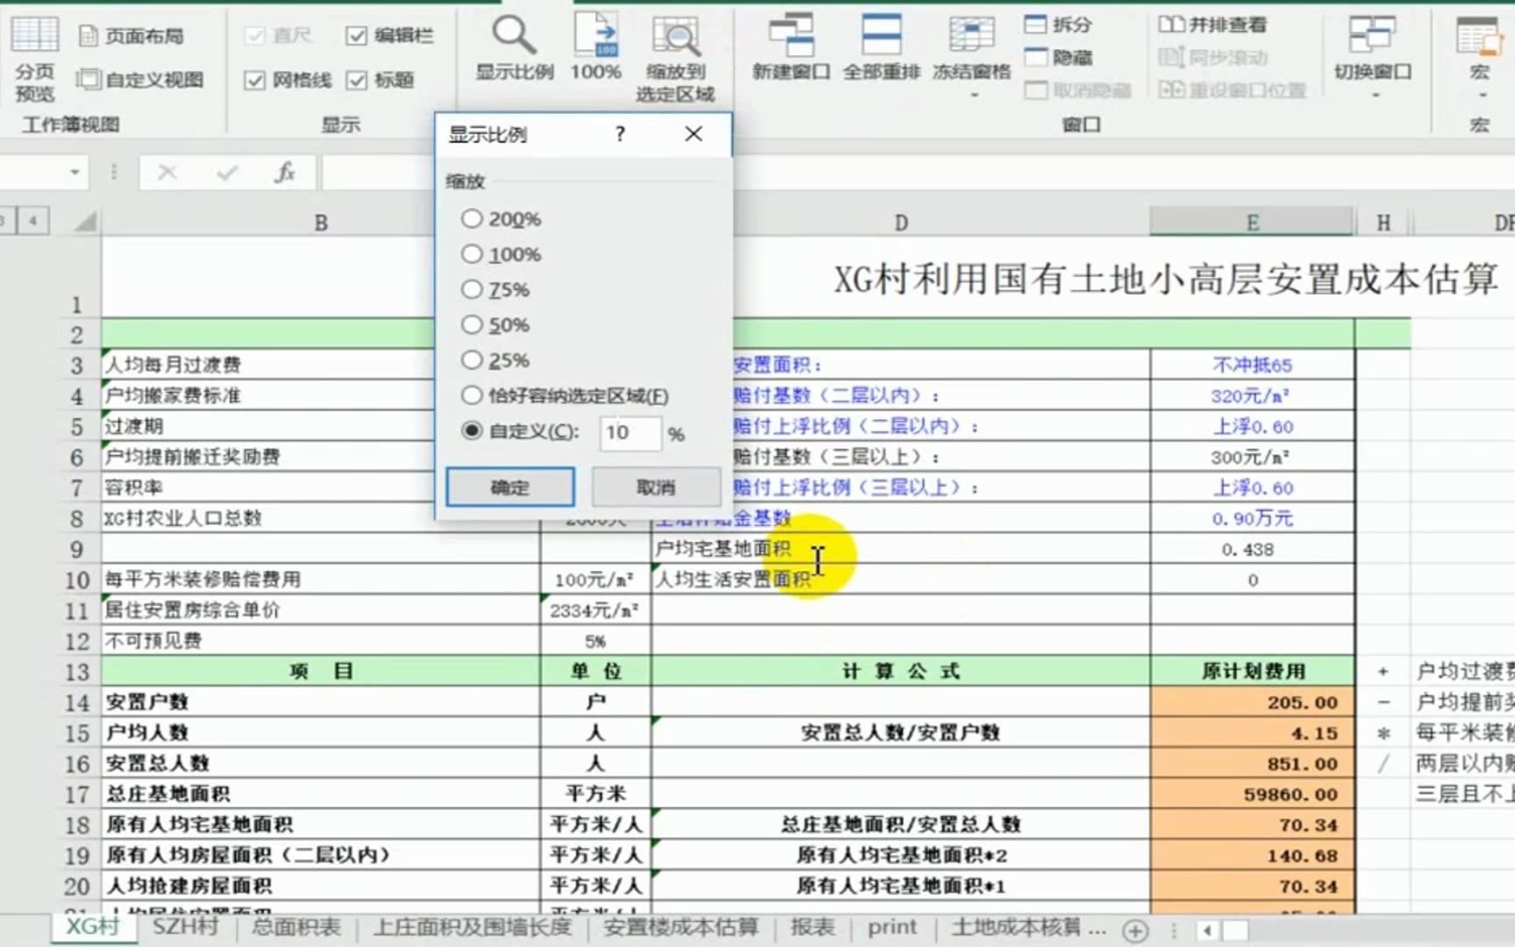The width and height of the screenshot is (1515, 947).
Task: Open the XG村 sheet tab
Action: 93,928
